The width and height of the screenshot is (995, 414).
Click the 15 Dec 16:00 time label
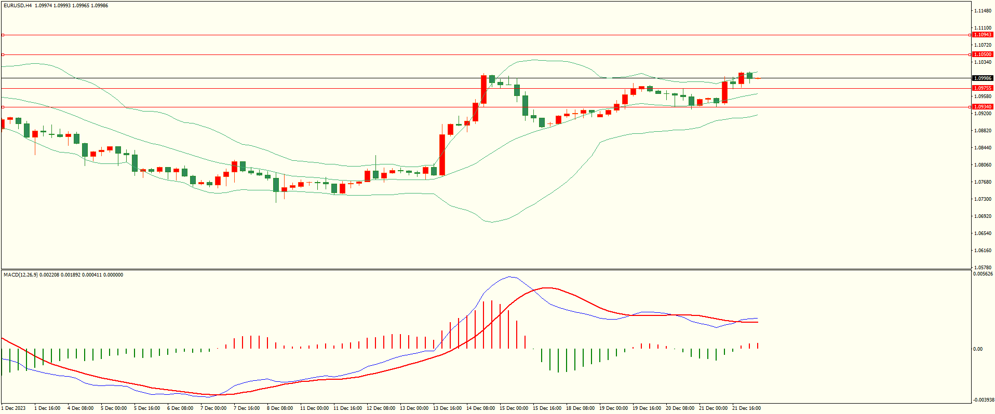[547, 408]
